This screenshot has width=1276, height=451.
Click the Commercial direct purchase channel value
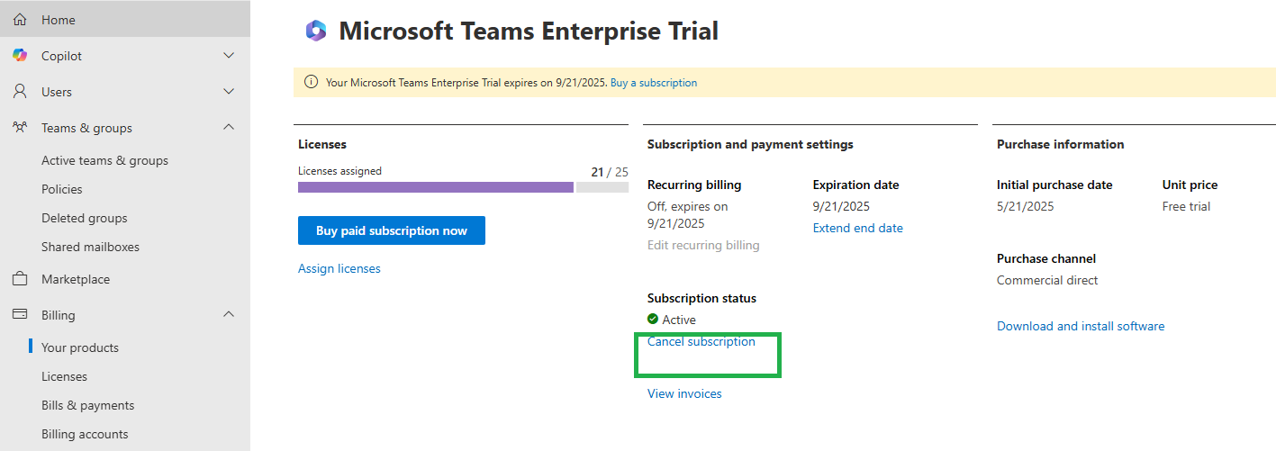[x=1047, y=280]
